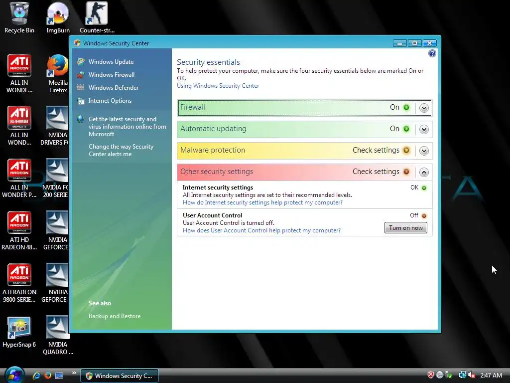Get latest security and virus information online
The height and width of the screenshot is (383, 510).
pyautogui.click(x=127, y=126)
